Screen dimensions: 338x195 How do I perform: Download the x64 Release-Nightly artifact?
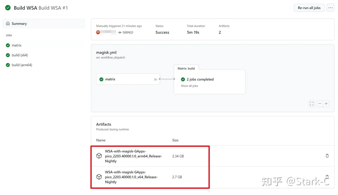click(131, 177)
